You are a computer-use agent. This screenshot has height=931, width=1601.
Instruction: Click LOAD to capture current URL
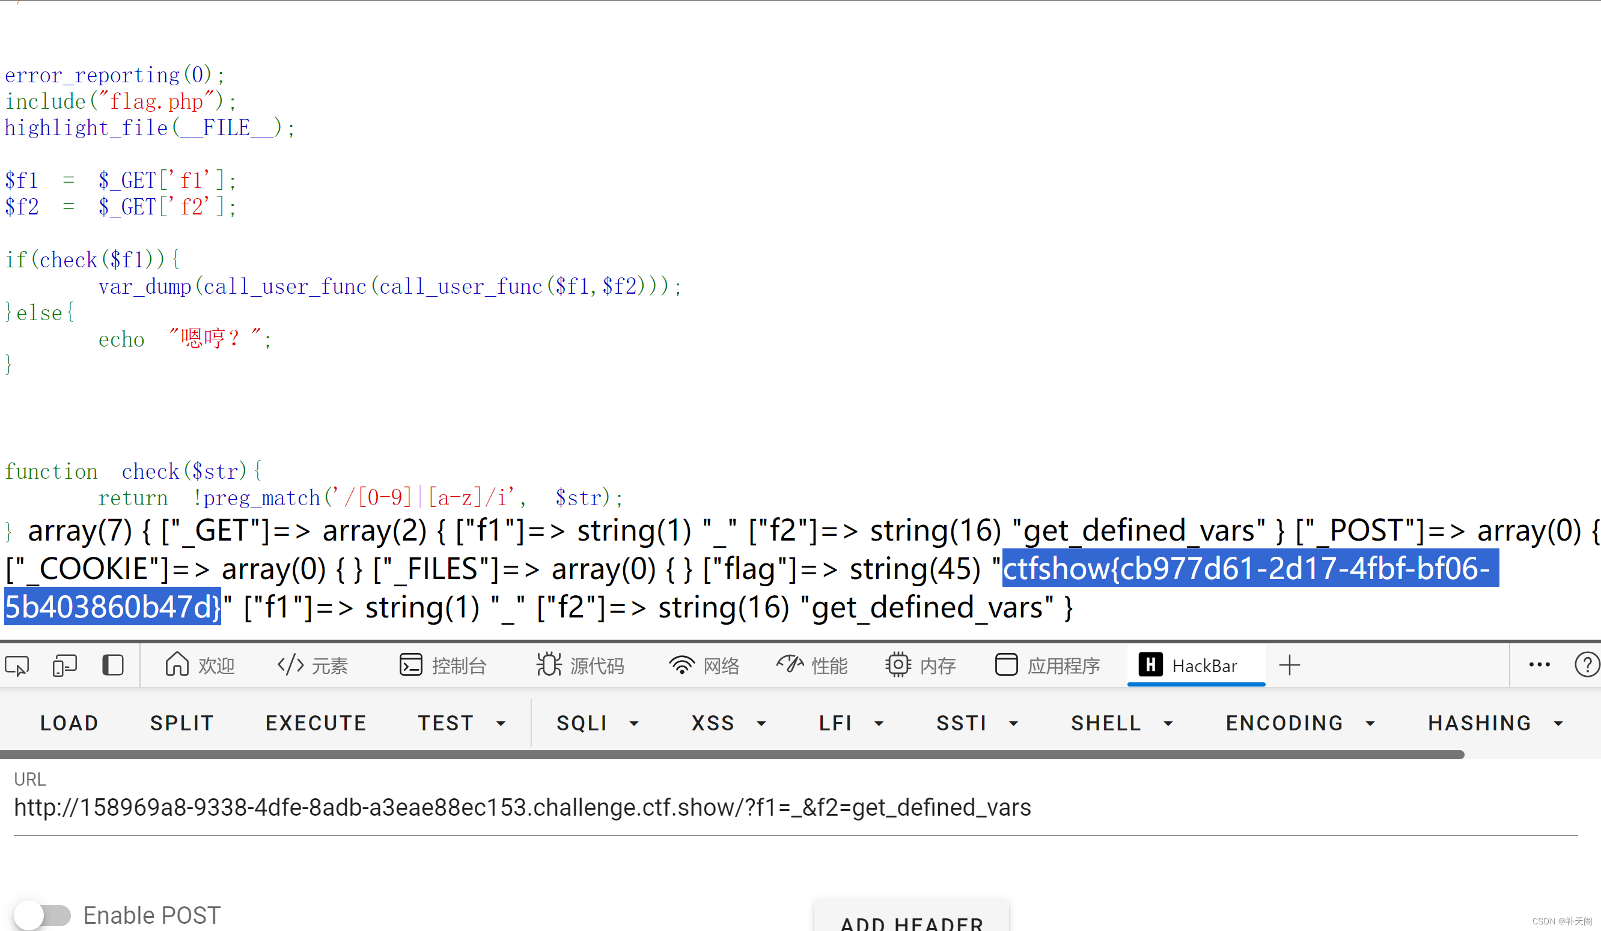click(x=69, y=723)
